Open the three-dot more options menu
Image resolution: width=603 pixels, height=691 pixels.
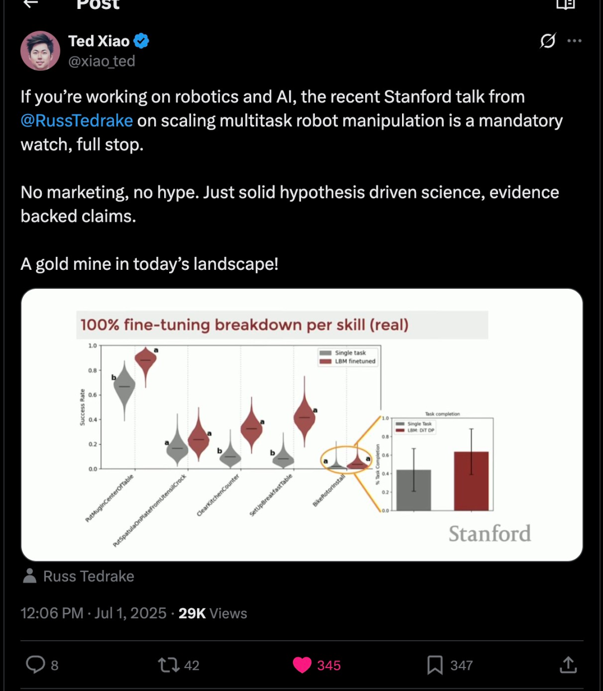point(574,41)
